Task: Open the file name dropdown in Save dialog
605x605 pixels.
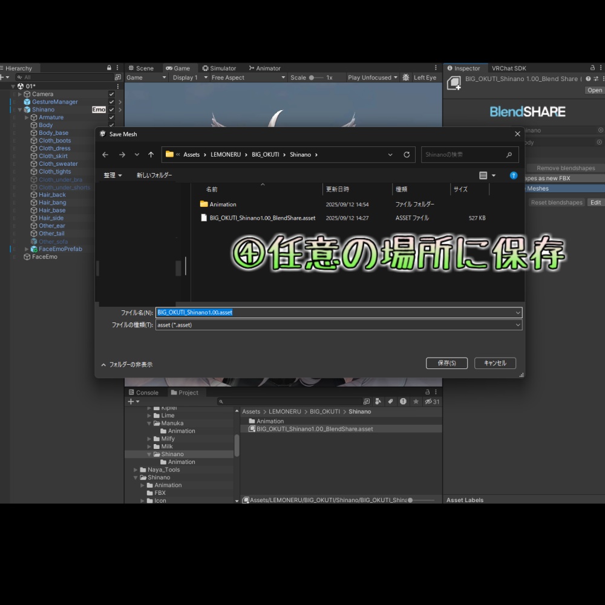Action: [518, 313]
